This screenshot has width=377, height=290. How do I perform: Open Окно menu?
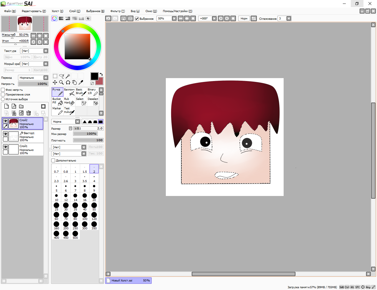click(x=151, y=11)
